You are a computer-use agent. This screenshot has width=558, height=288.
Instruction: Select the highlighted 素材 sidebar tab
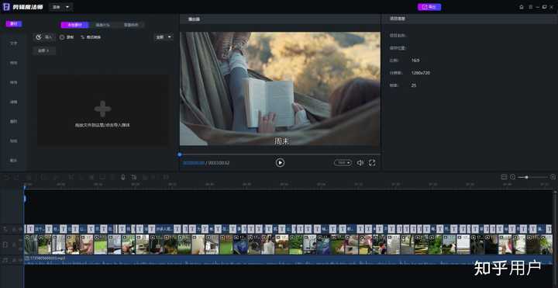14,24
